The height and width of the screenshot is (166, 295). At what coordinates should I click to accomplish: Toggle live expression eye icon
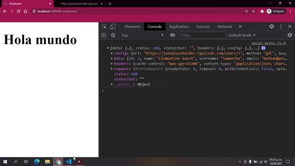click(x=172, y=35)
